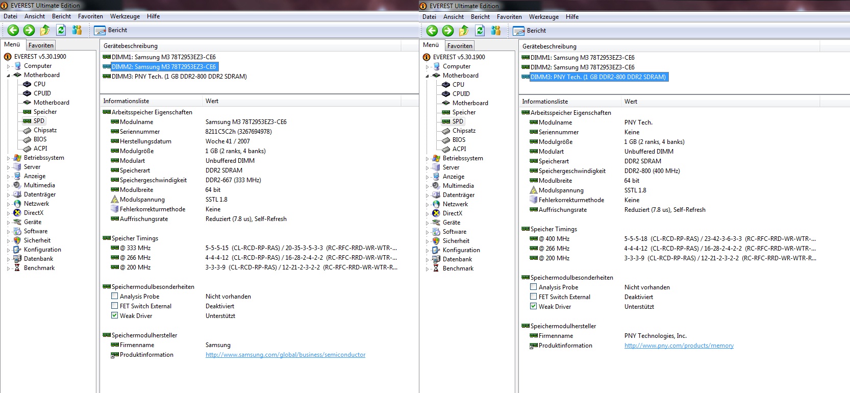The image size is (850, 393).
Task: Collapse Motherboard node in left window tree
Action: [x=8, y=76]
